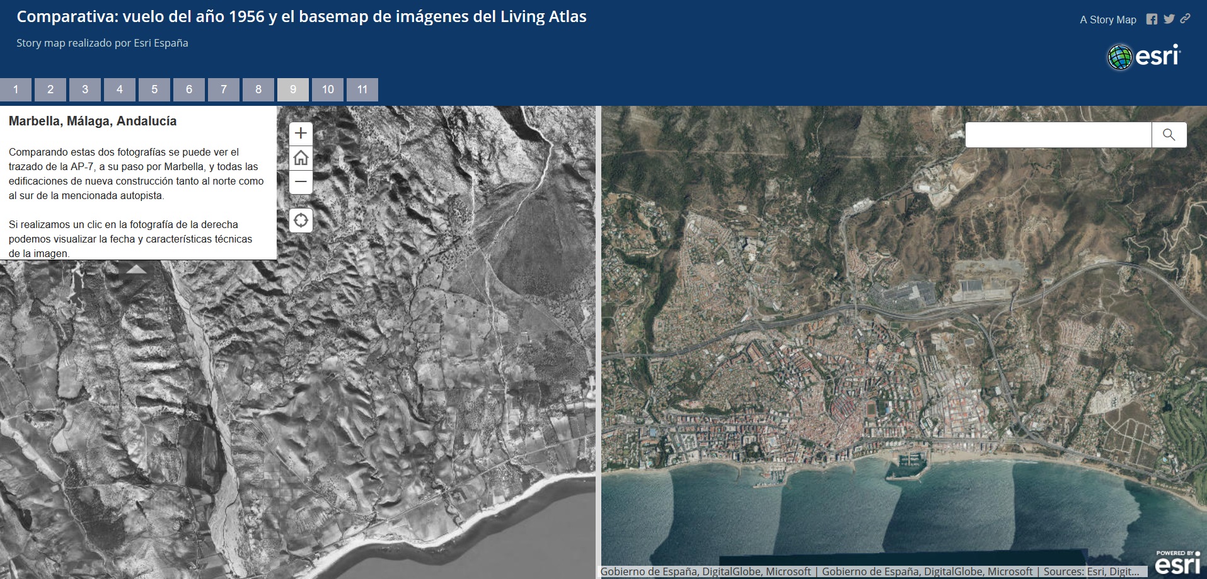Locate my position with the crosshair button
The height and width of the screenshot is (579, 1207).
pos(301,221)
